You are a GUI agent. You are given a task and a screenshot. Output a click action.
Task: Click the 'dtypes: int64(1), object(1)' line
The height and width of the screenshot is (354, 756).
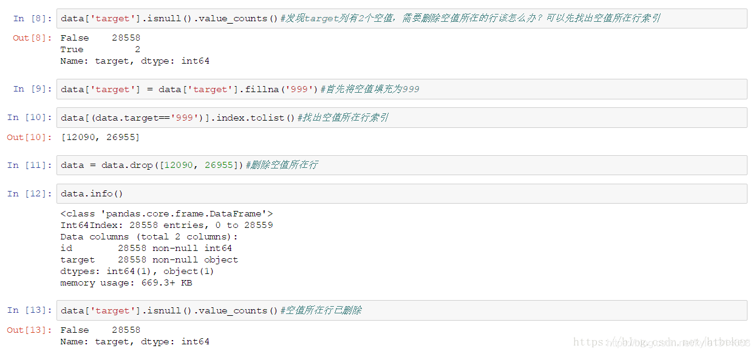tap(137, 271)
